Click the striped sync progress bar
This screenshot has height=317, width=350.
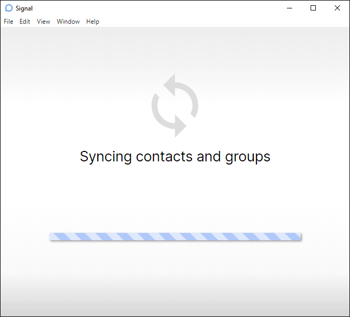(175, 237)
